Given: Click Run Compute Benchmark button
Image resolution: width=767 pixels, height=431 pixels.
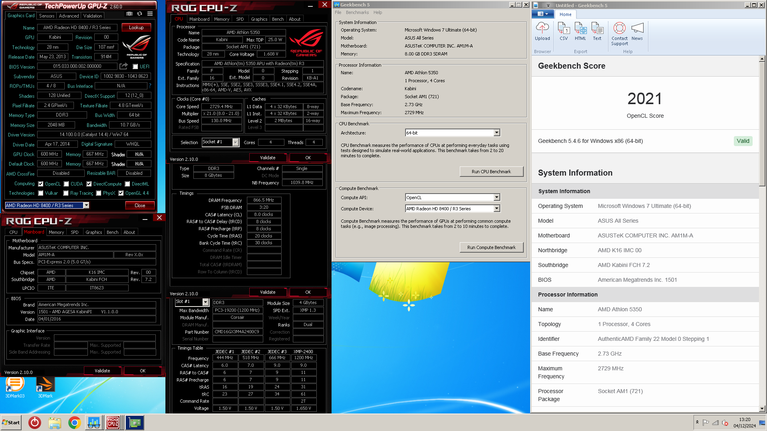Looking at the screenshot, I should point(491,247).
